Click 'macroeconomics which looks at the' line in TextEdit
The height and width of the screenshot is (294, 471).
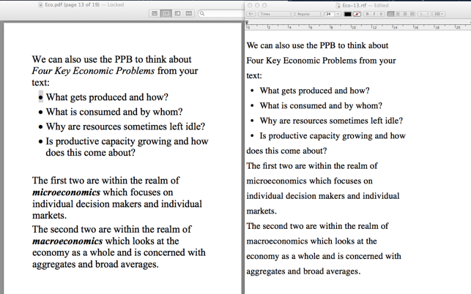(311, 241)
